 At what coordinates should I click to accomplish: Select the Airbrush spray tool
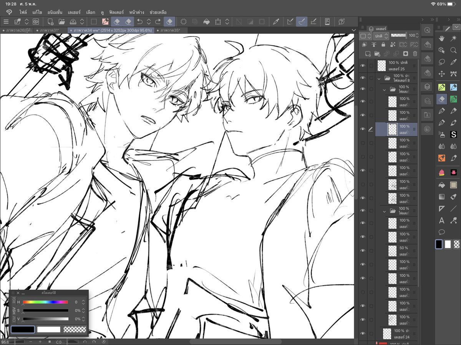442,134
